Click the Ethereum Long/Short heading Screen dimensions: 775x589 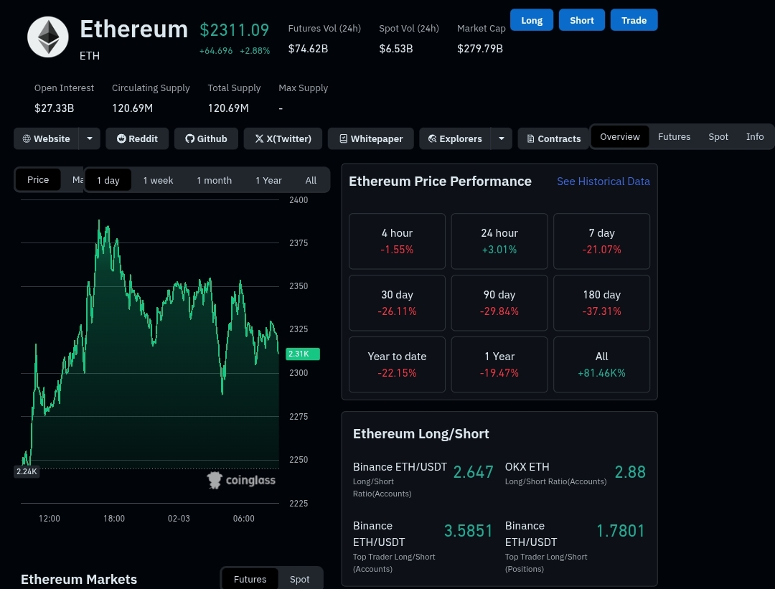[421, 434]
